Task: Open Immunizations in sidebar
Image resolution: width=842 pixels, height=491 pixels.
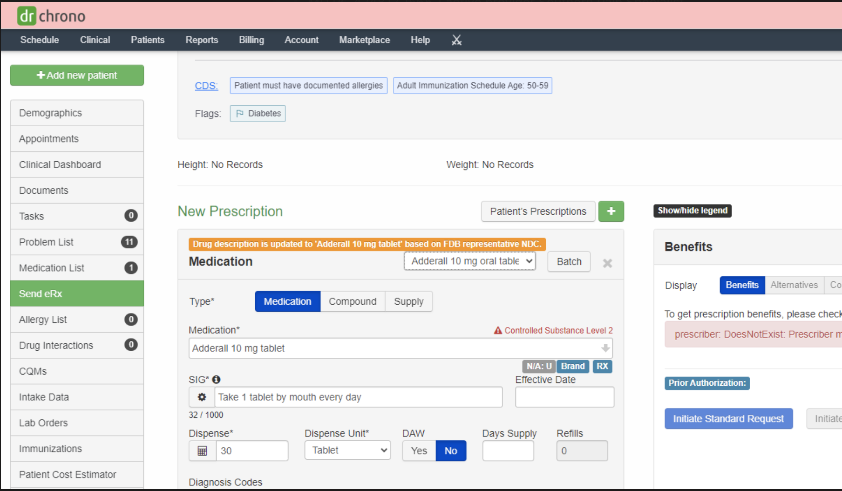Action: click(77, 449)
